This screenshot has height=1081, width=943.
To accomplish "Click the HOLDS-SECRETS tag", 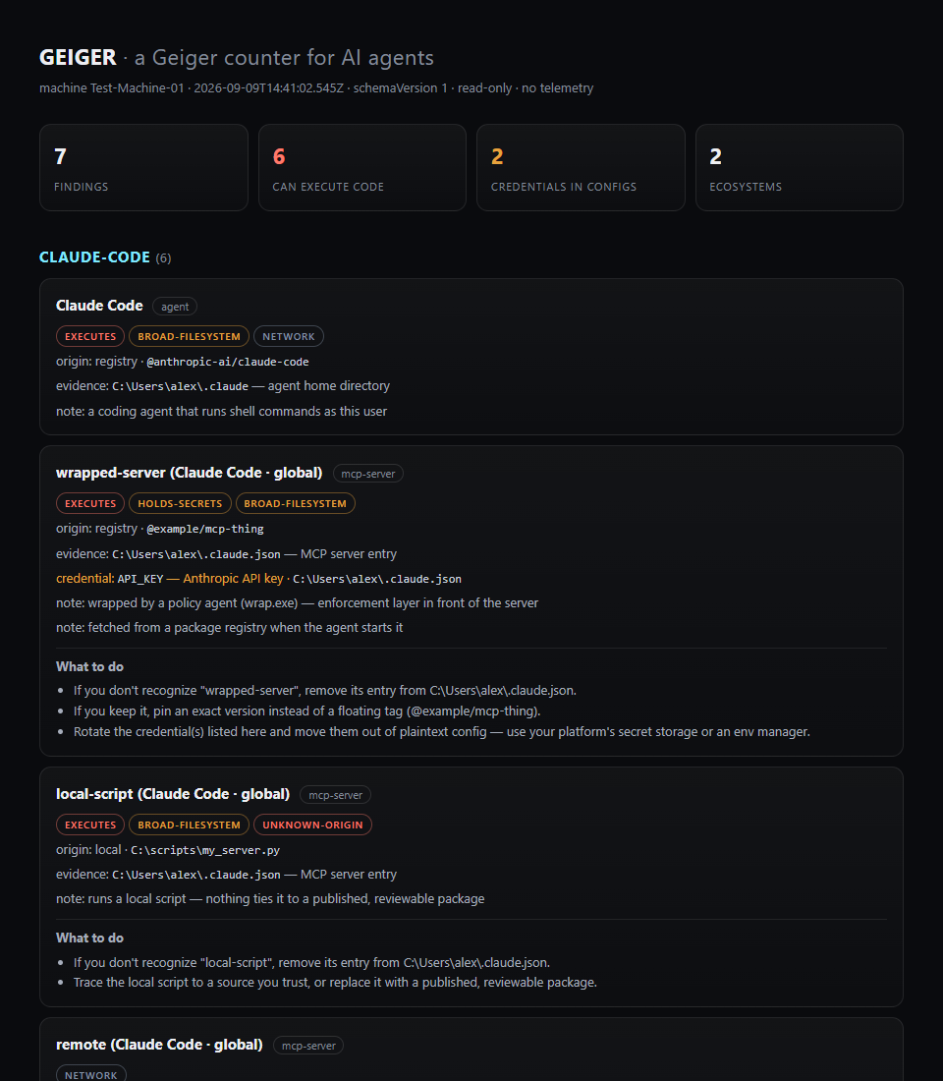I will (180, 503).
